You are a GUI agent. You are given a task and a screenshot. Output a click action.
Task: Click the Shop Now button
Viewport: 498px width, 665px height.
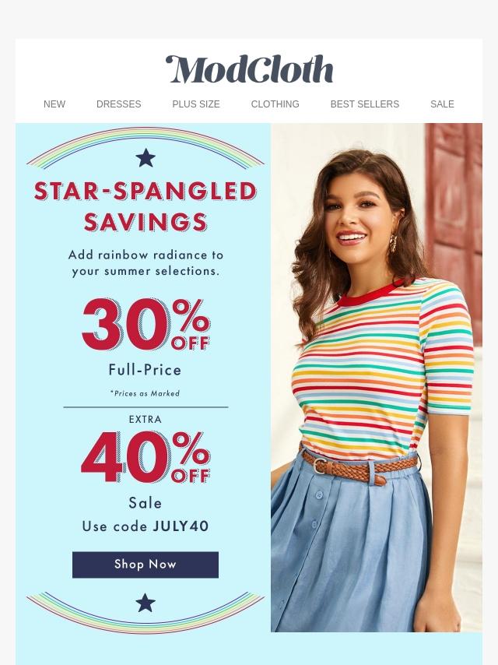(x=146, y=565)
